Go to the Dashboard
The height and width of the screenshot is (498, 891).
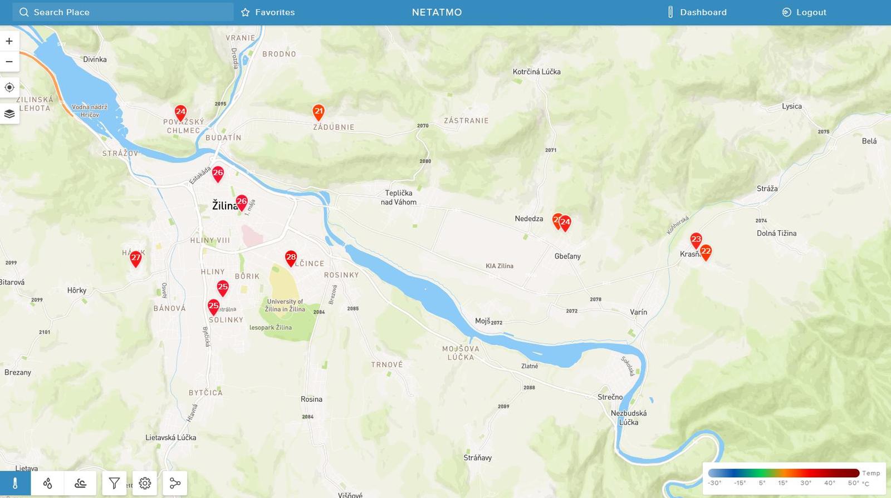pyautogui.click(x=697, y=12)
